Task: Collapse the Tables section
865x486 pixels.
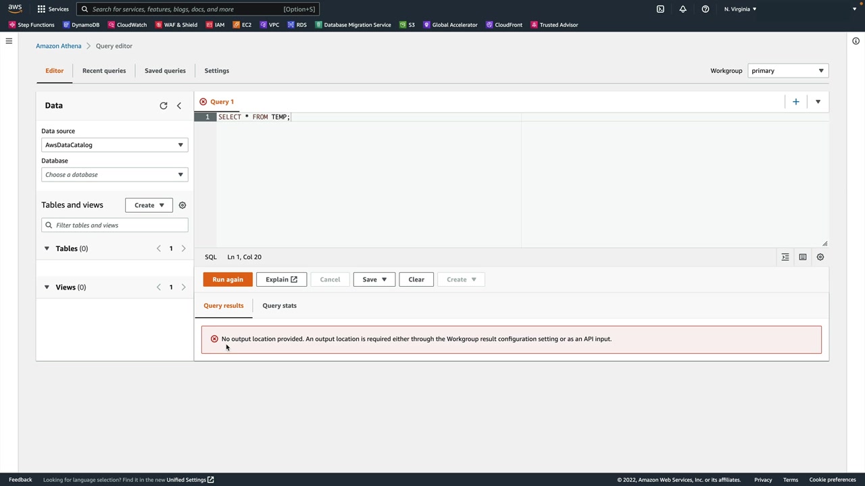Action: 47,248
